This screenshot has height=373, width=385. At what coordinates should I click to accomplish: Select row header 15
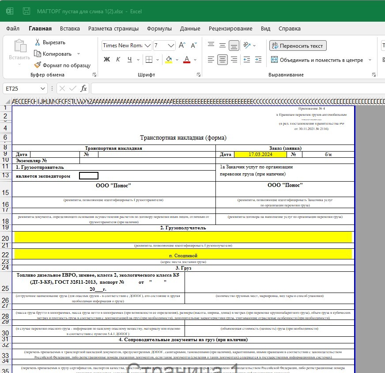click(x=5, y=189)
